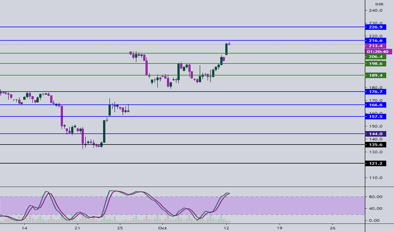
Task: Click the latest tall green candle near 213
Action: [x=227, y=49]
